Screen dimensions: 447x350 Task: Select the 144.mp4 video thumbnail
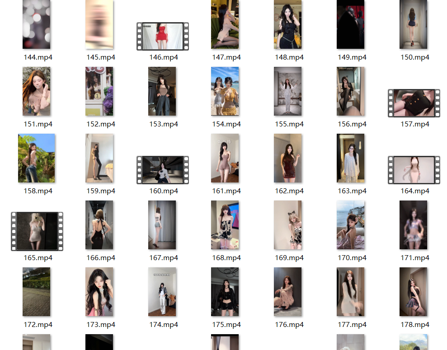[37, 24]
